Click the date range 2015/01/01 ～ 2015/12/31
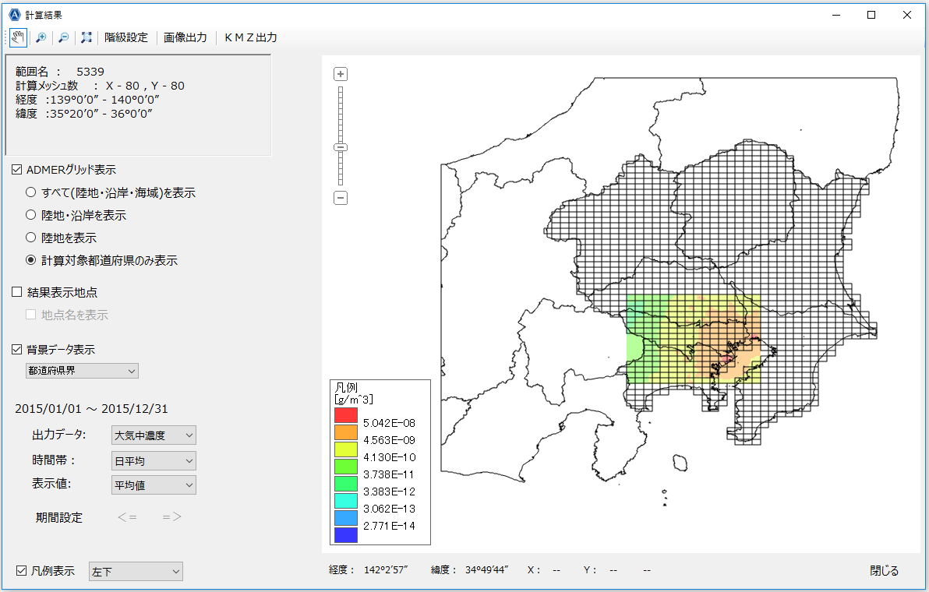This screenshot has width=929, height=592. pos(91,408)
